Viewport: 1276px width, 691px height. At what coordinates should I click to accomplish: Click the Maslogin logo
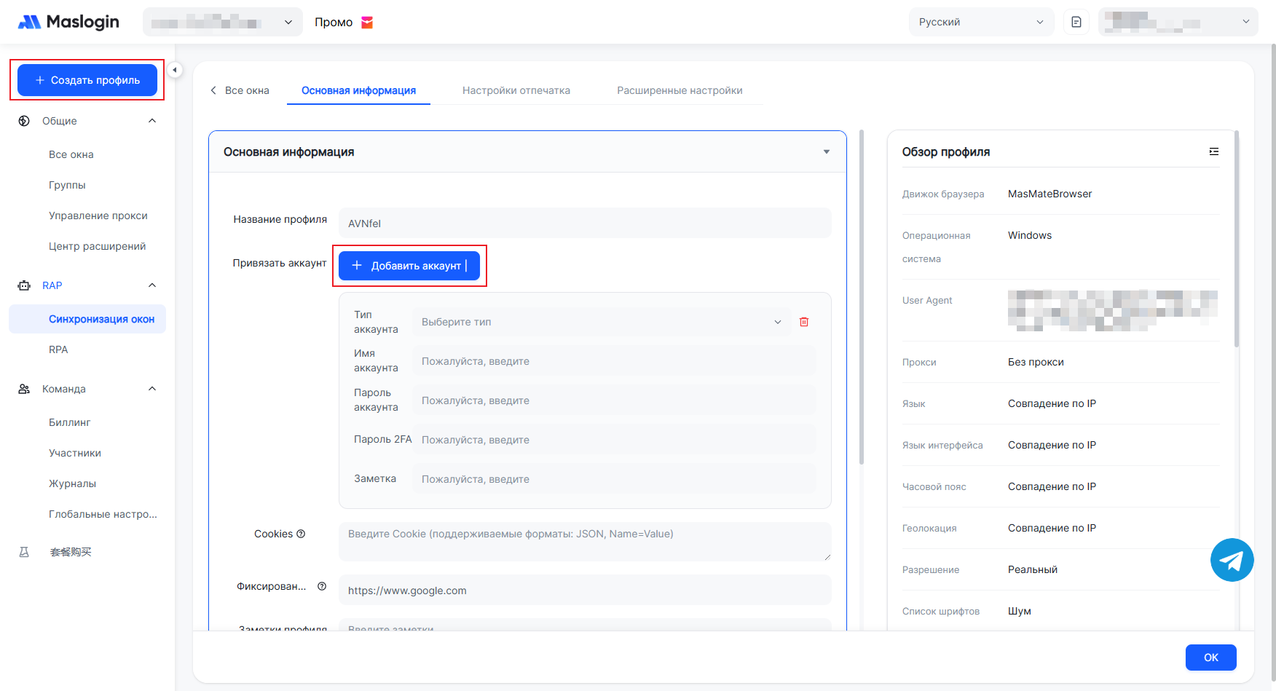click(x=68, y=22)
